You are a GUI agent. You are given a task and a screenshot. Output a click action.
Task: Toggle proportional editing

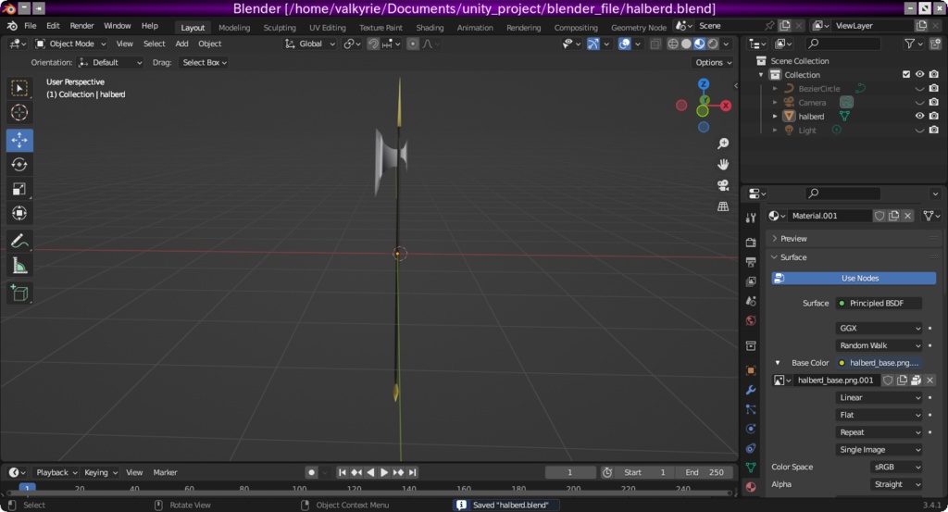[x=412, y=44]
